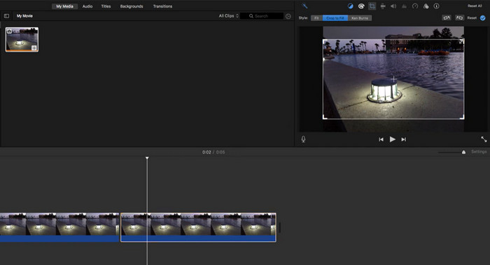This screenshot has width=490, height=265.
Task: Click the magic wand auto-enhance icon
Action: 304,6
